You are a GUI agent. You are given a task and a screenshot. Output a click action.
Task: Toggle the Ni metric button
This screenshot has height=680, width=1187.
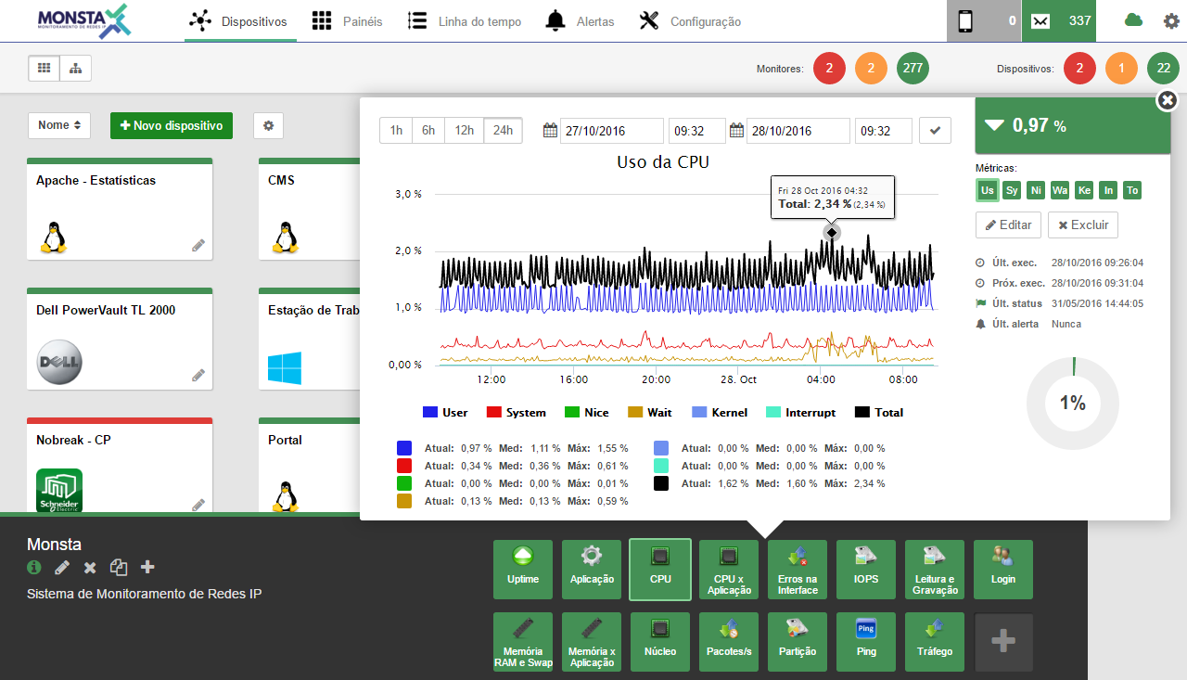coord(1036,190)
